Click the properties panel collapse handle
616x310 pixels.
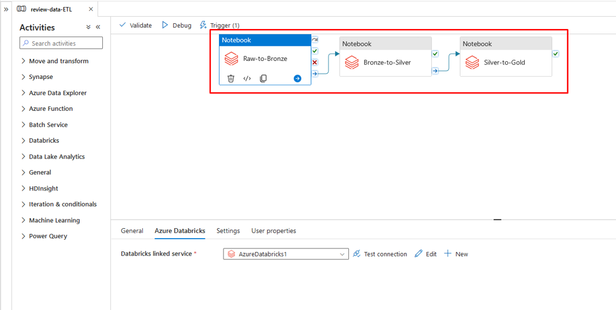pos(498,219)
